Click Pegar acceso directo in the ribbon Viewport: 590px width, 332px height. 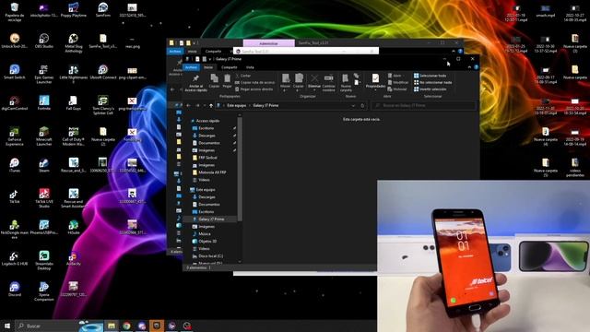coord(254,89)
